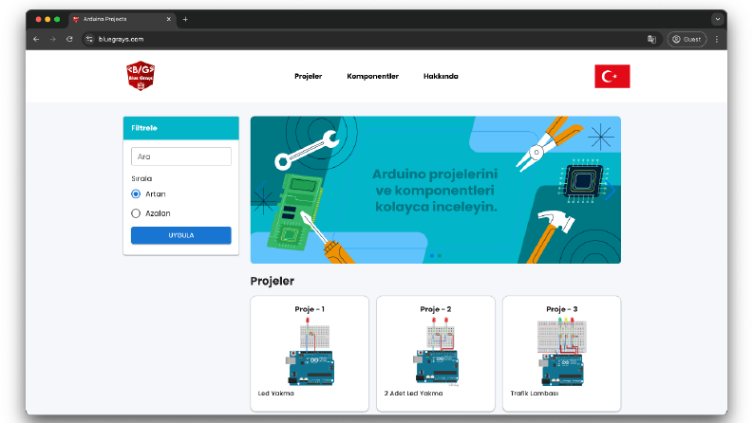Go back in browser history
This screenshot has width=753, height=423.
tap(36, 39)
